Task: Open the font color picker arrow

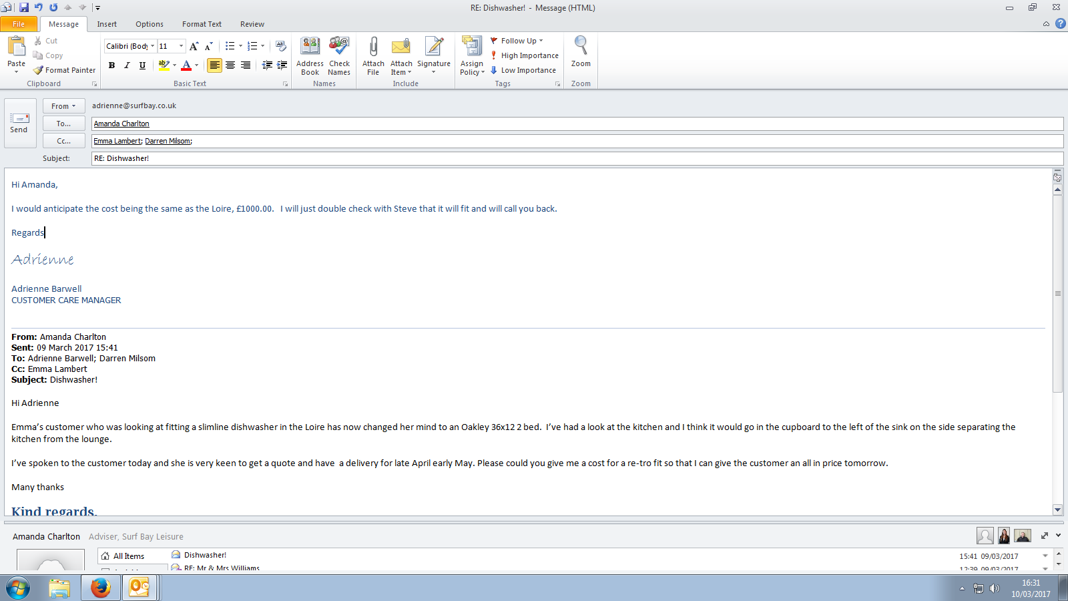Action: coord(196,65)
